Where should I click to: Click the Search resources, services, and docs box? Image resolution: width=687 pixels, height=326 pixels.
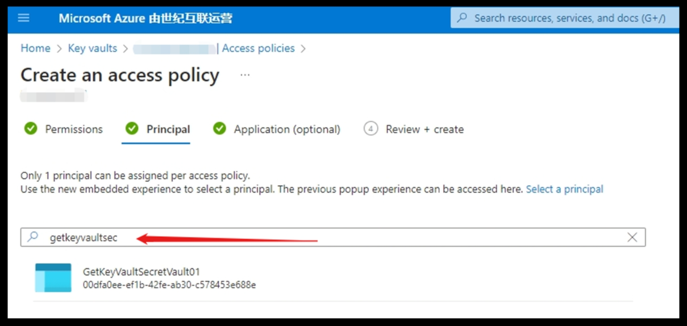click(x=569, y=18)
